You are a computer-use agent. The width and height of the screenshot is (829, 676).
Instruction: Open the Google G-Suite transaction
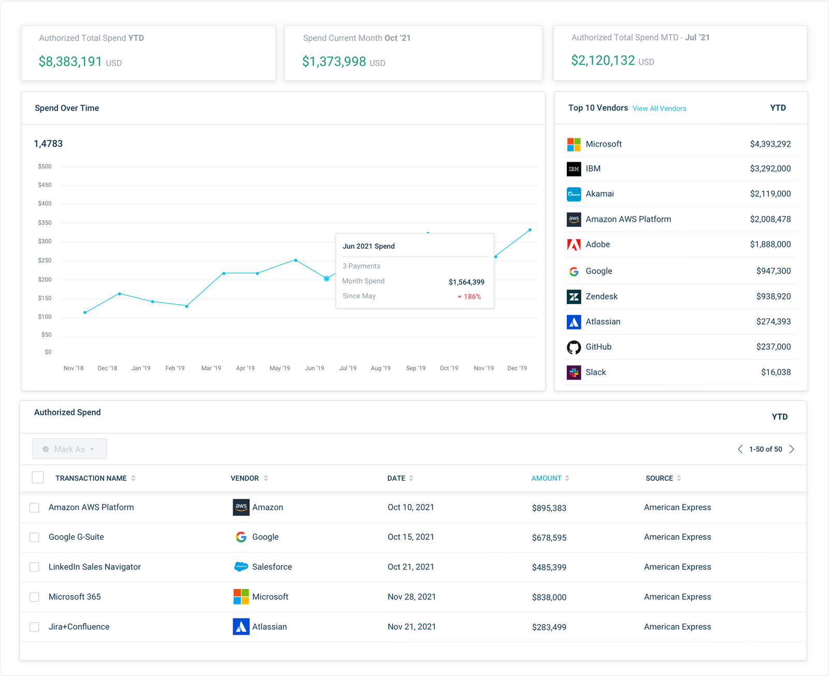point(76,537)
